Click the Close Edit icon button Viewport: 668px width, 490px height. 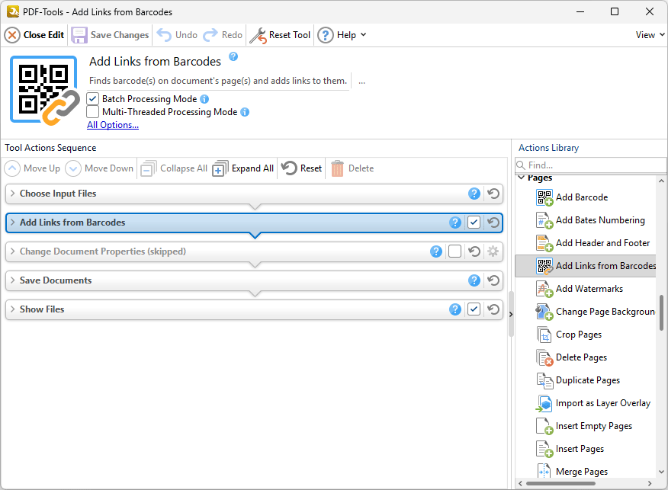[x=12, y=35]
